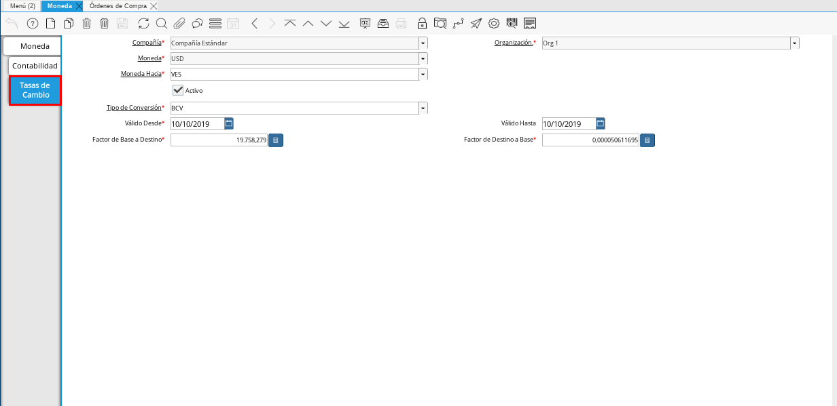Delete record using the first trash icon

click(86, 23)
